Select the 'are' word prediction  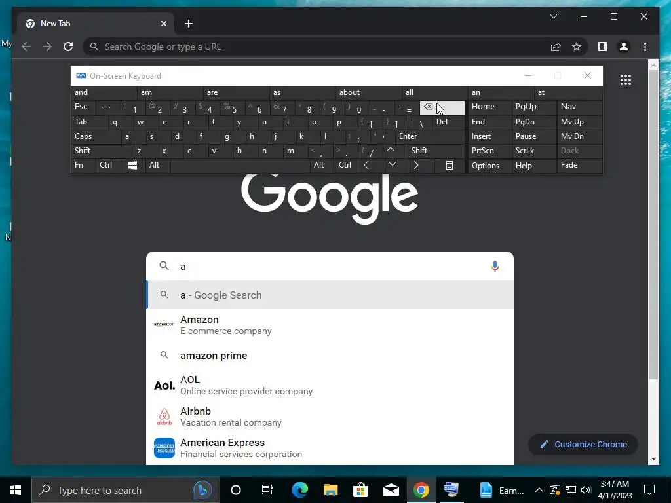[x=236, y=92]
